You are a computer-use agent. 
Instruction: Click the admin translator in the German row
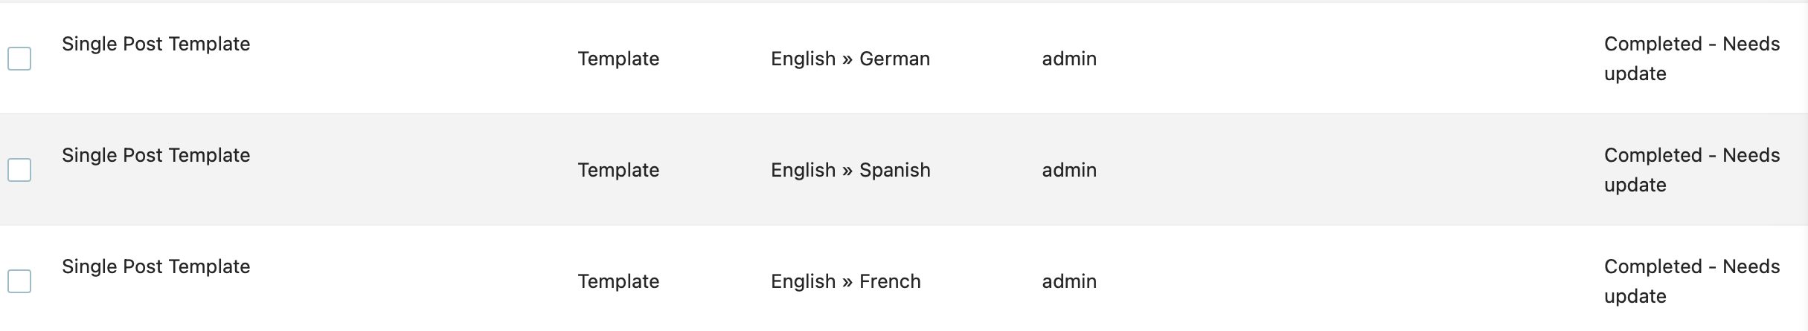tap(1069, 59)
